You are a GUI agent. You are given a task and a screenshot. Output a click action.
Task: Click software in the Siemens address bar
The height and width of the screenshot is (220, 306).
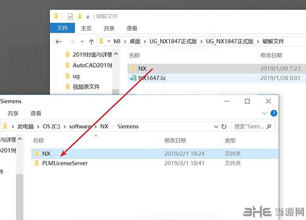click(80, 127)
